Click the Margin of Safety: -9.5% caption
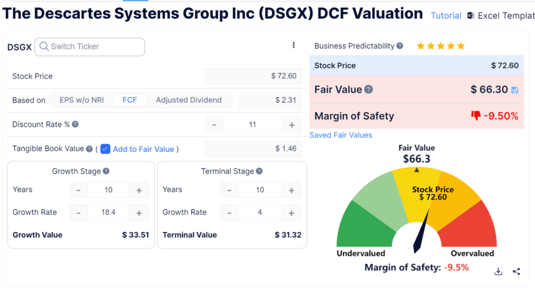 click(x=417, y=267)
